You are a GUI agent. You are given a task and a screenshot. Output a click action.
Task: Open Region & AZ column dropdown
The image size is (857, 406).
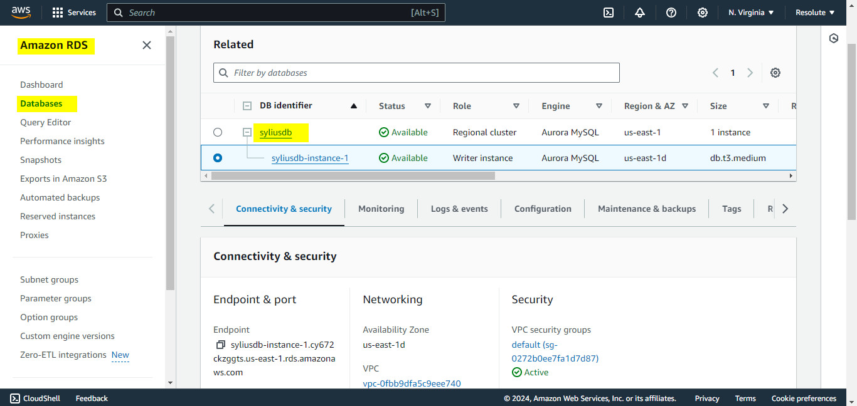[x=685, y=106]
